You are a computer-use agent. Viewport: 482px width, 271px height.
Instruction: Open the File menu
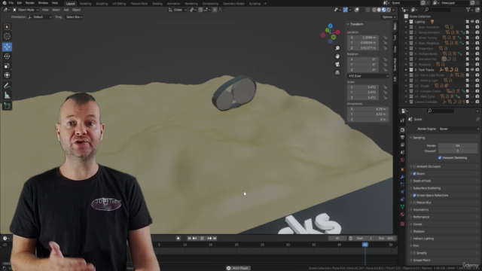[11, 3]
